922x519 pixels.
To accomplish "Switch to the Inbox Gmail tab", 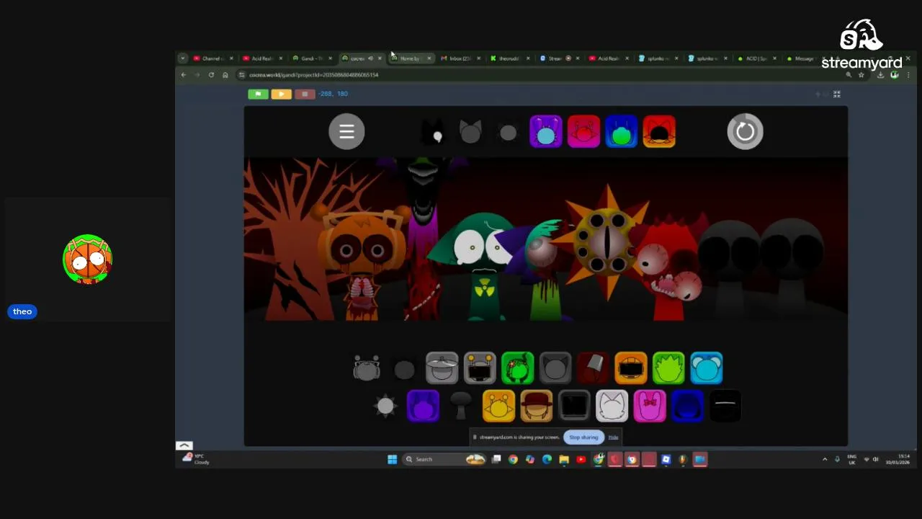I will [459, 58].
